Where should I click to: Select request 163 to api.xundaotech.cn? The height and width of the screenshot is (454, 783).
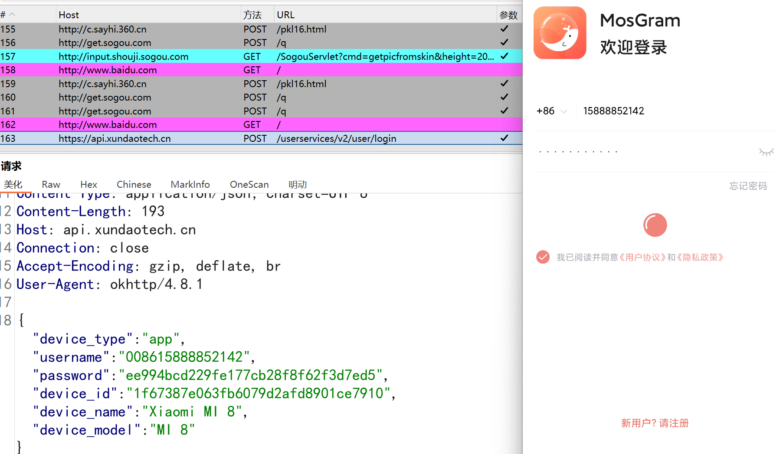(115, 138)
